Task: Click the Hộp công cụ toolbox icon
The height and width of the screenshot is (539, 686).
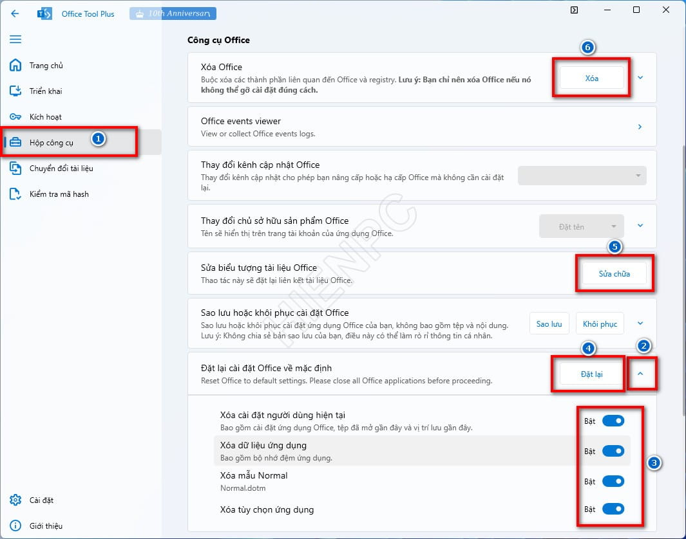Action: (15, 142)
